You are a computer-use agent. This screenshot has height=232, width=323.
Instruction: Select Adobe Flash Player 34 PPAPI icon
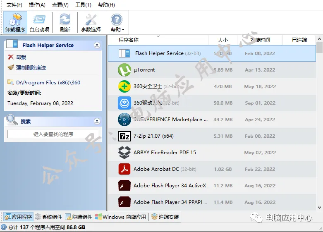(124, 202)
